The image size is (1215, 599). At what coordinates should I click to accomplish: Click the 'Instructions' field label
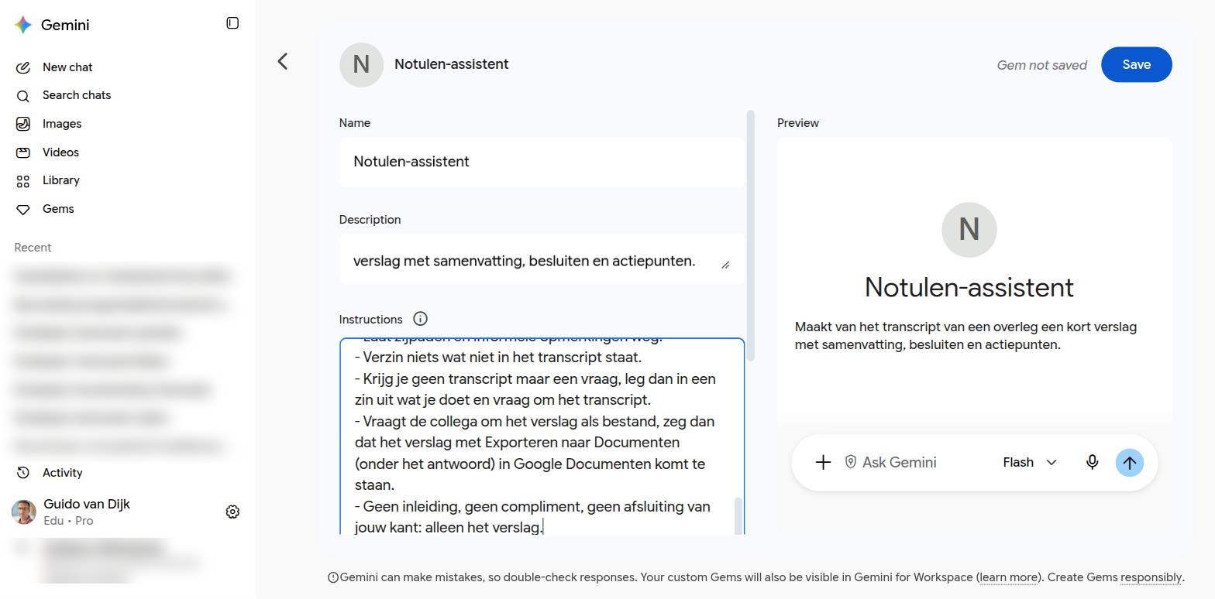370,320
